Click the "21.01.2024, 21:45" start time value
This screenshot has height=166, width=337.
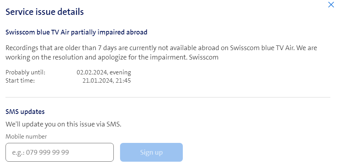(x=106, y=81)
